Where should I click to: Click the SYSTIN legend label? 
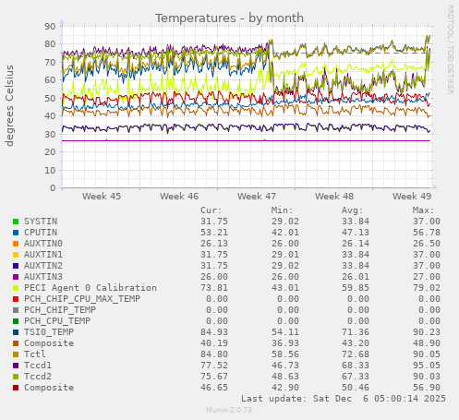point(41,222)
